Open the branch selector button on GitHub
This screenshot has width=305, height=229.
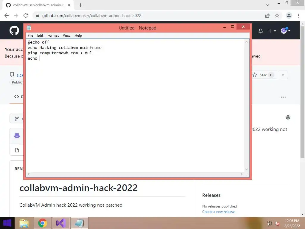[17, 118]
